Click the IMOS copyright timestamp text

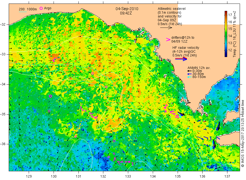[x=242, y=133]
